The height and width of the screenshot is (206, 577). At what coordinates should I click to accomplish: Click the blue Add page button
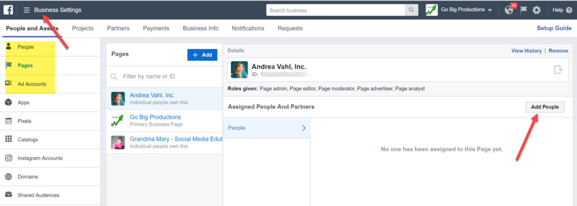[202, 54]
